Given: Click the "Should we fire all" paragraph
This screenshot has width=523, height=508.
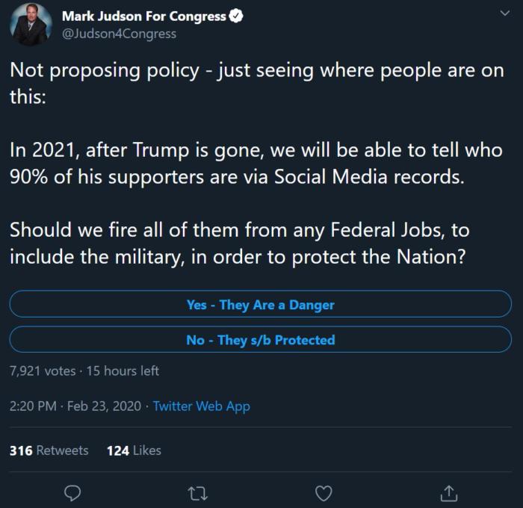Looking at the screenshot, I should coord(240,244).
